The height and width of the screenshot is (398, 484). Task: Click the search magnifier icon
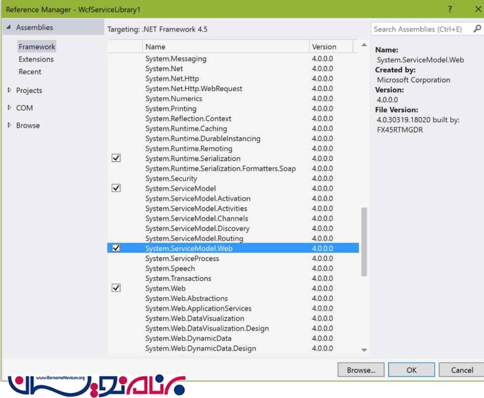pos(477,29)
